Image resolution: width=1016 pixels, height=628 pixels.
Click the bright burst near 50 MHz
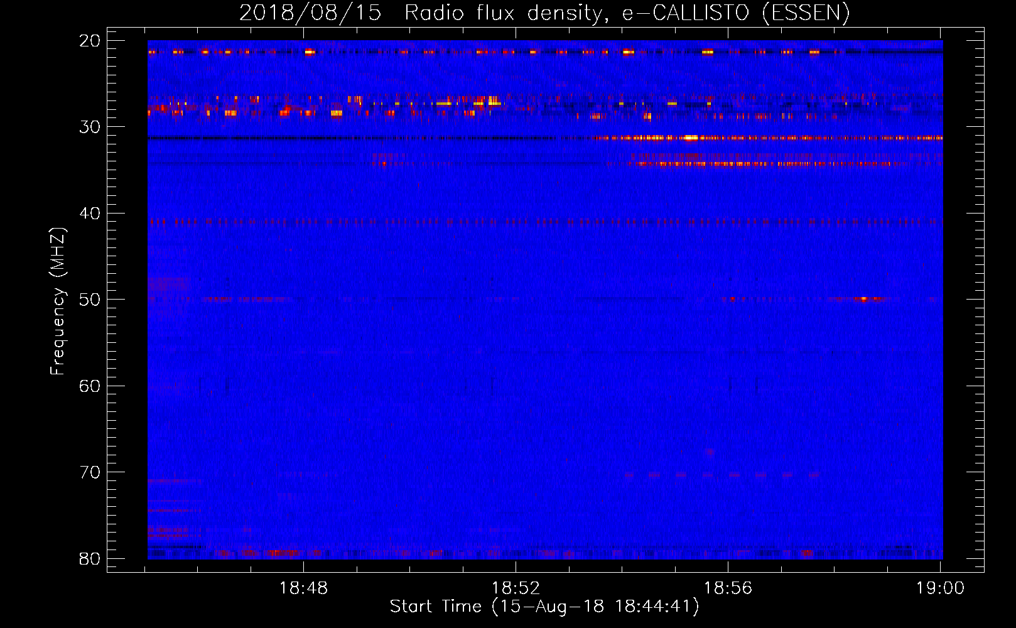click(864, 299)
